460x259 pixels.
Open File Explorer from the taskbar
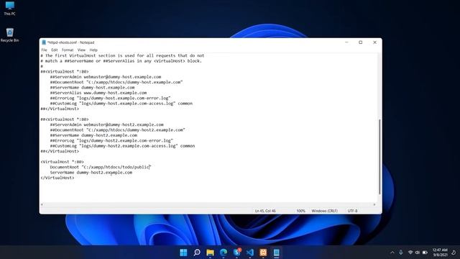click(210, 253)
